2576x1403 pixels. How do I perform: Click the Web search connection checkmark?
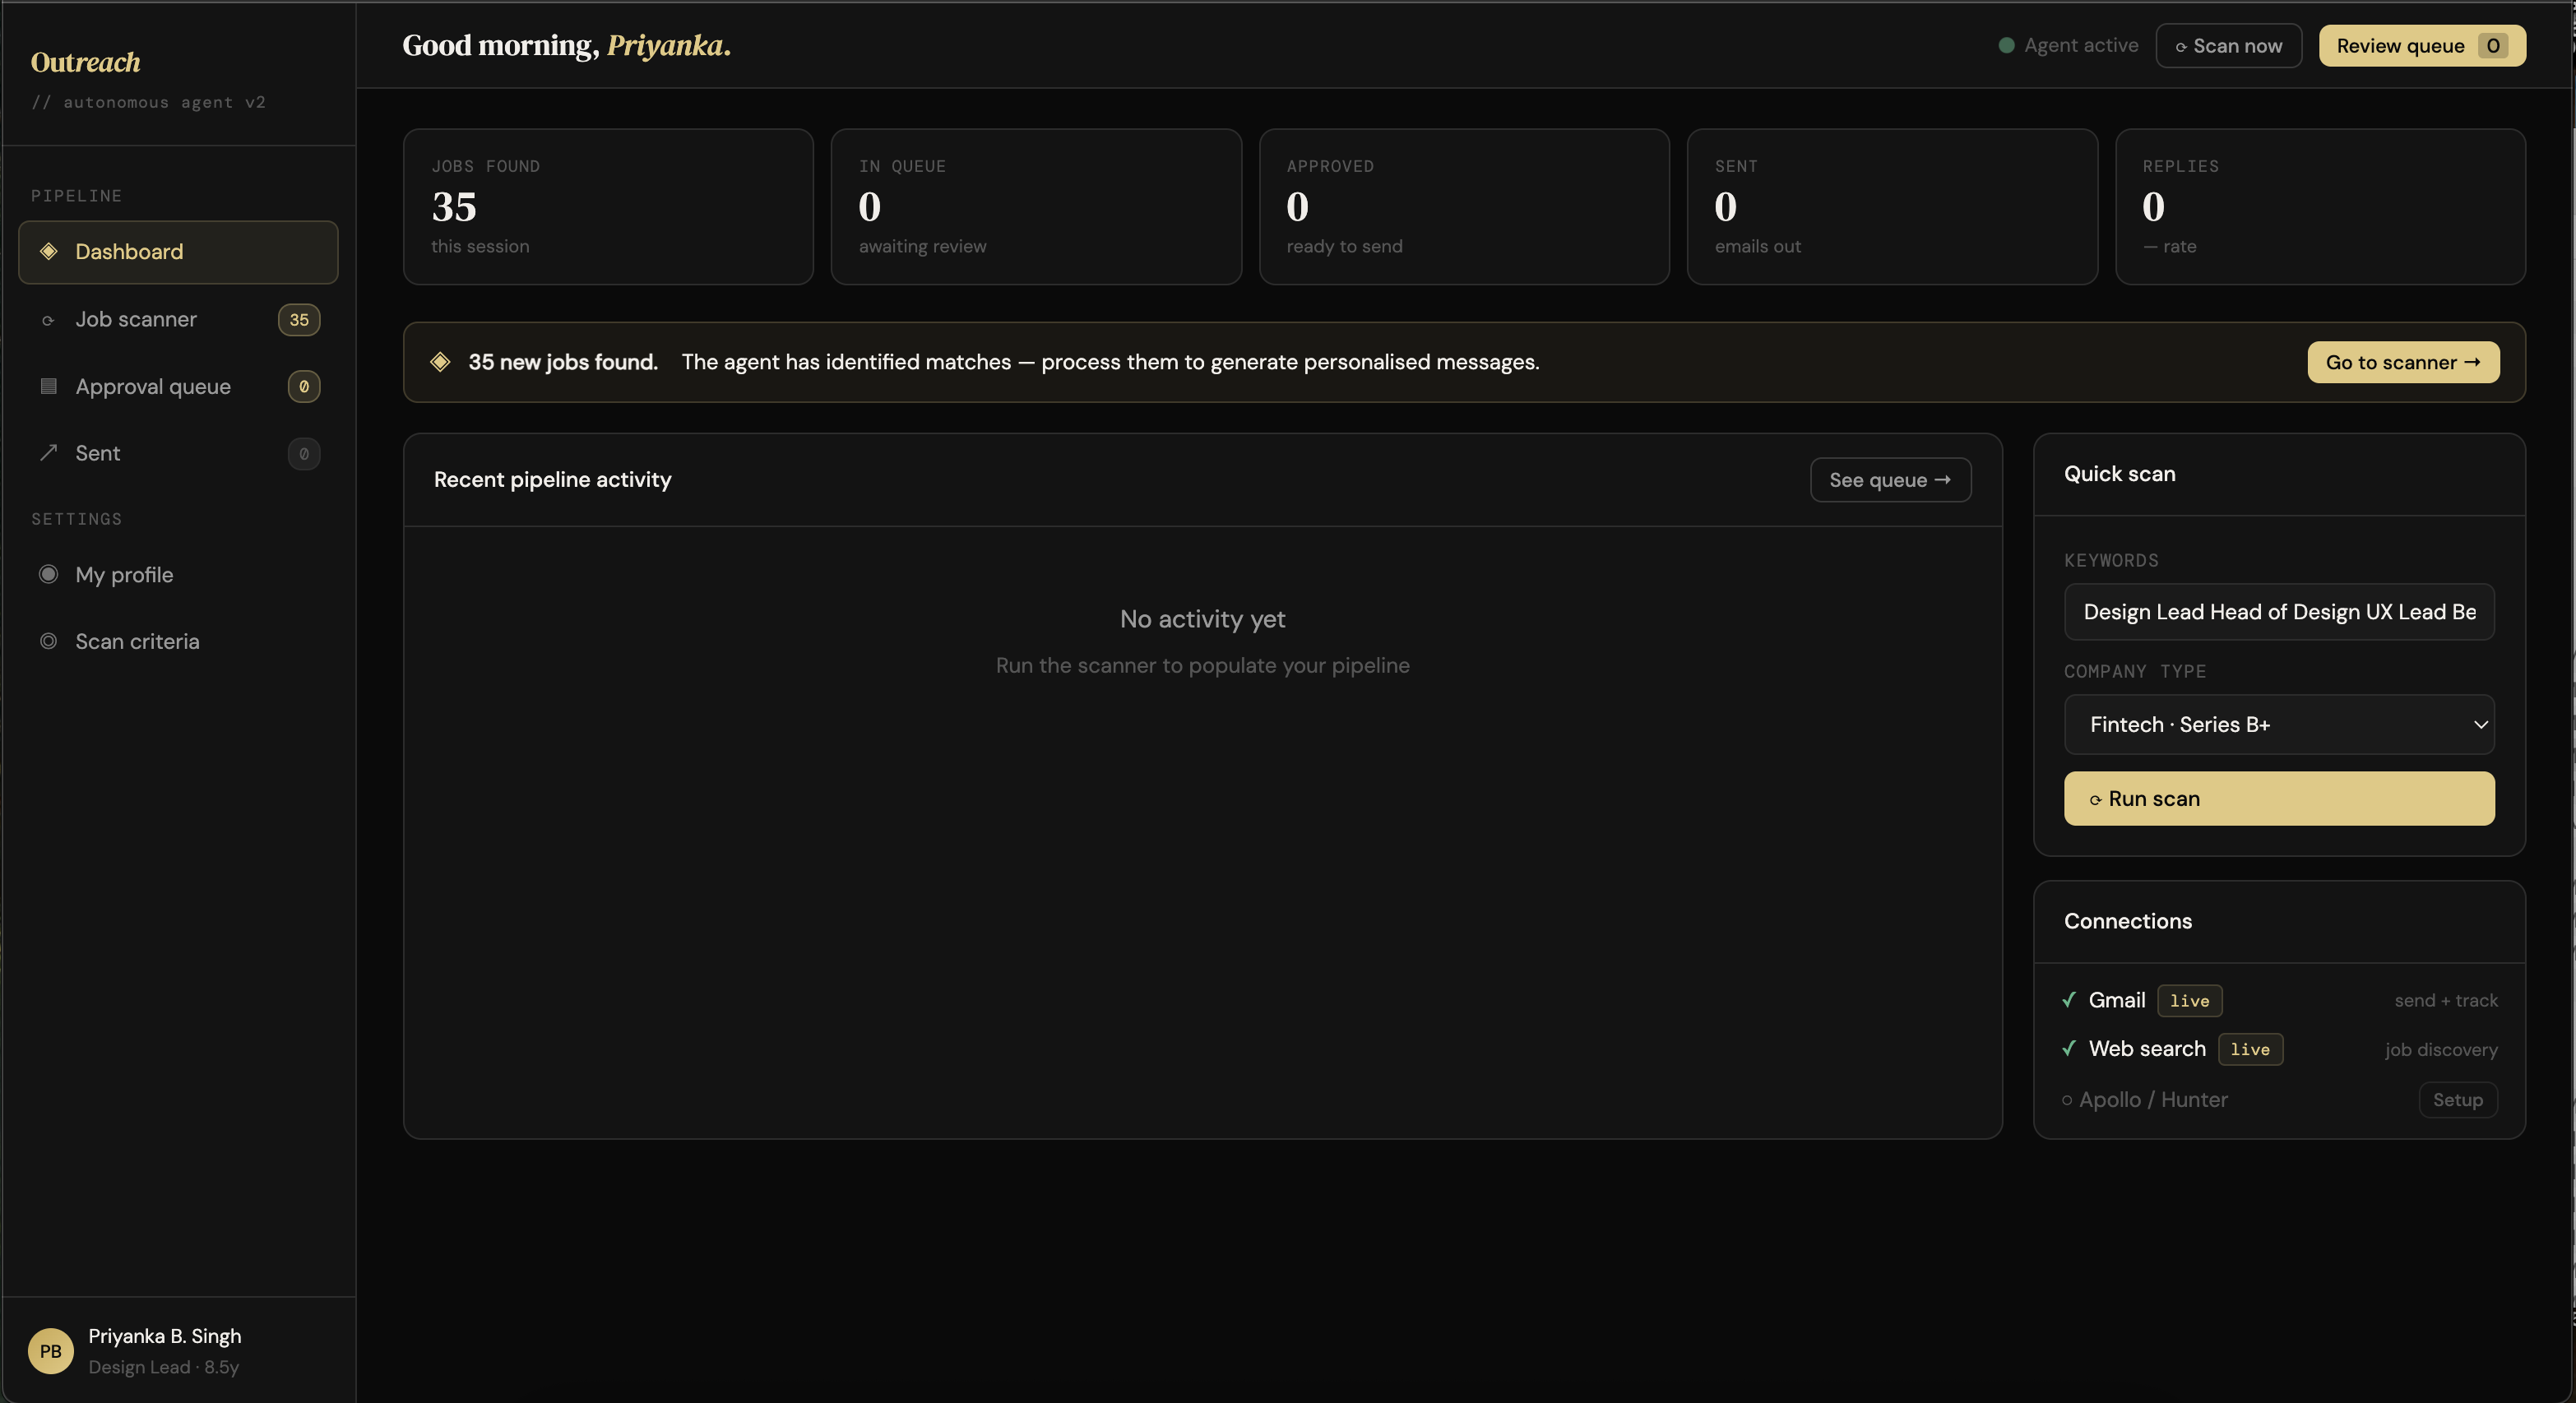tap(2070, 1049)
